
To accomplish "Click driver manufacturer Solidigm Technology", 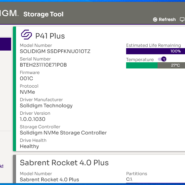I will point(46,105).
